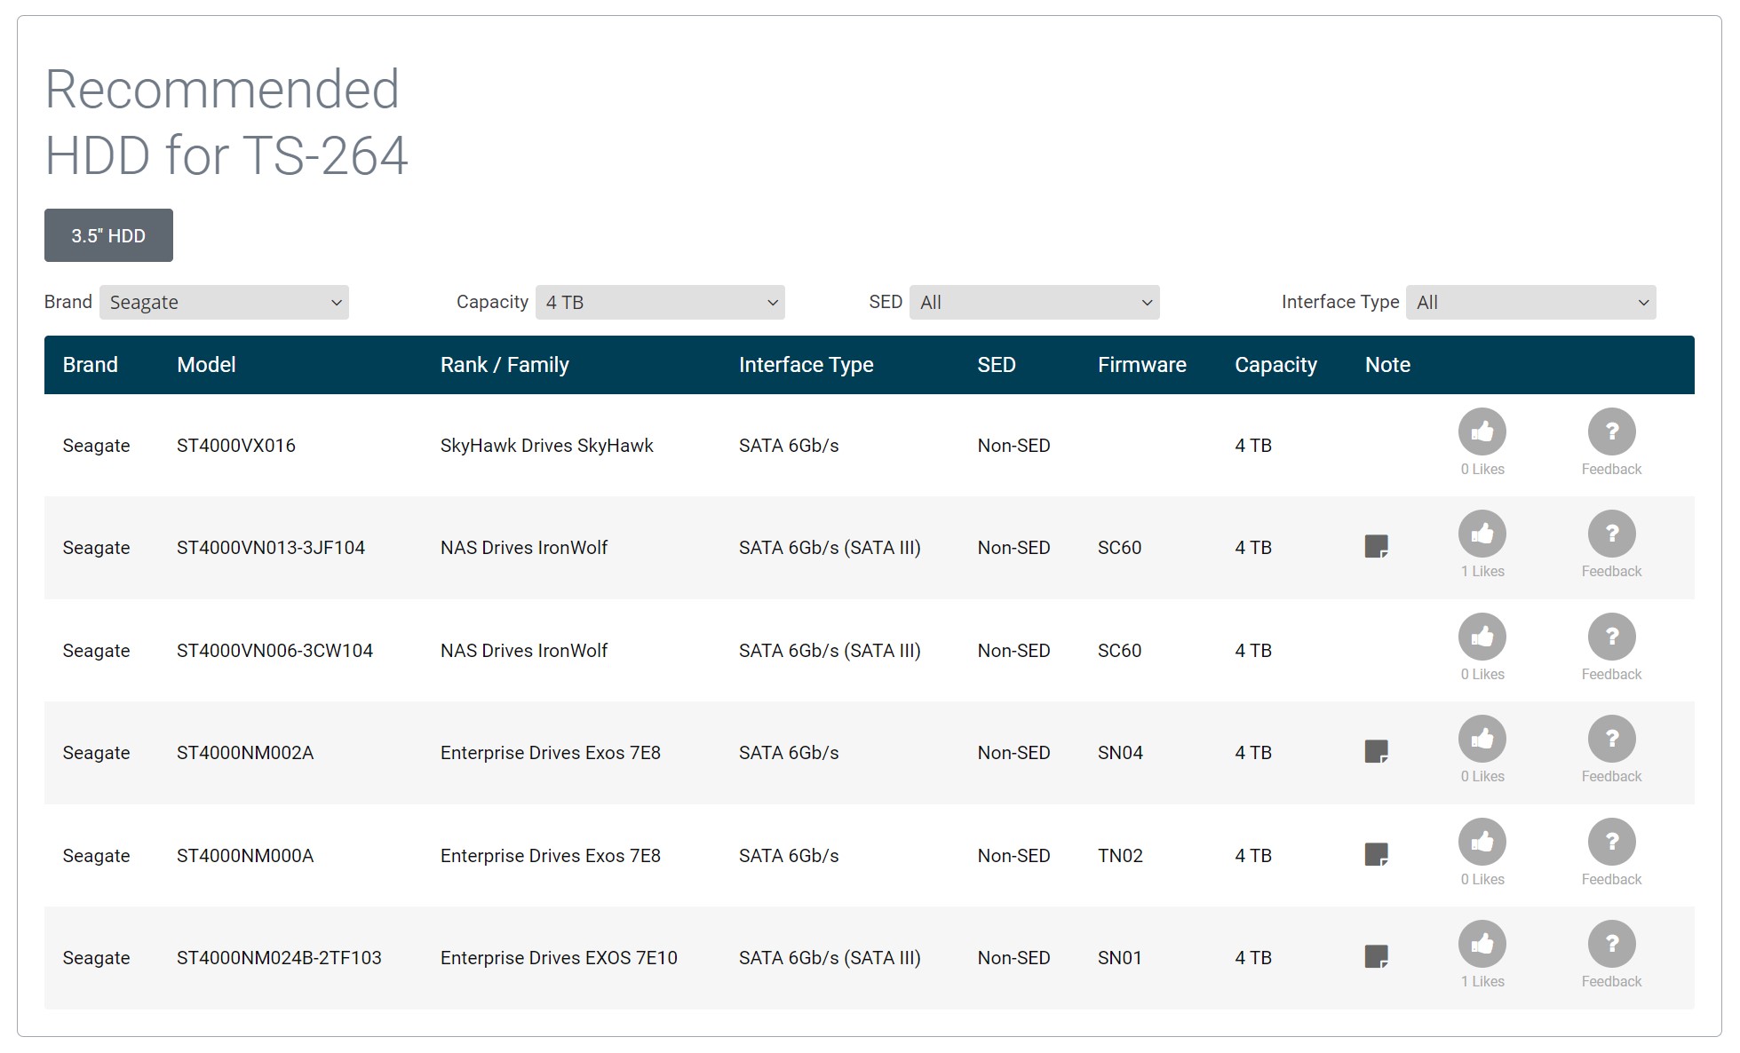Open the Feedback question icon for ST4000VX016
This screenshot has width=1740, height=1053.
tap(1611, 431)
